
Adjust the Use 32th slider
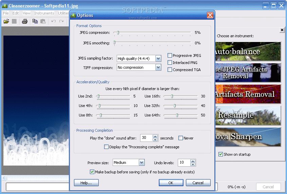tap(175, 106)
